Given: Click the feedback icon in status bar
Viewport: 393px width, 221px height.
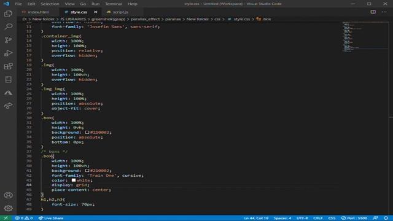Looking at the screenshot, I should pyautogui.click(x=375, y=218).
